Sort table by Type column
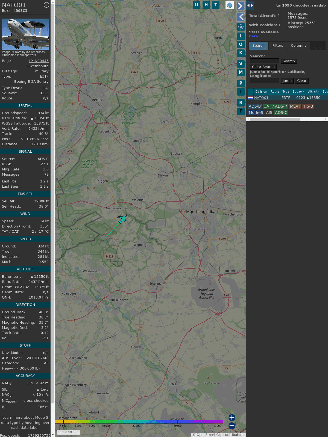This screenshot has height=437, width=328. pyautogui.click(x=286, y=91)
